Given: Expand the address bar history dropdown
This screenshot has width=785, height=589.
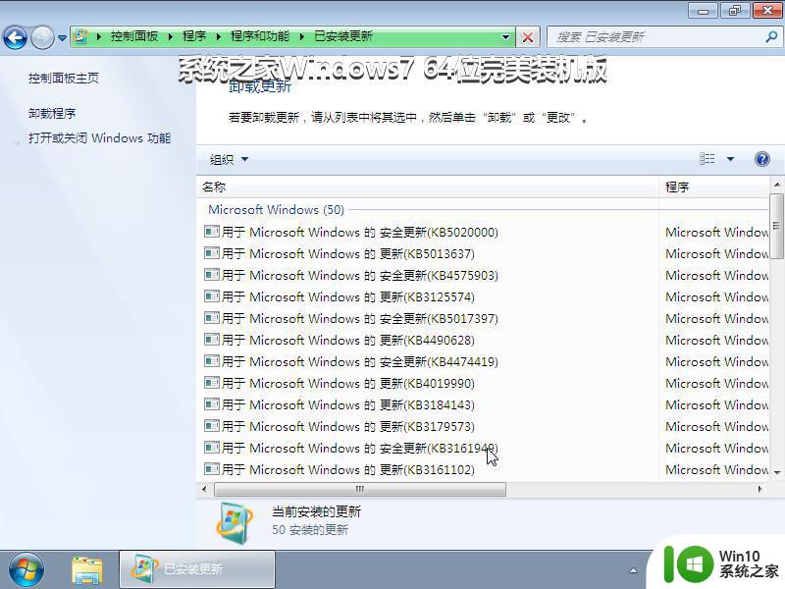Looking at the screenshot, I should (507, 37).
